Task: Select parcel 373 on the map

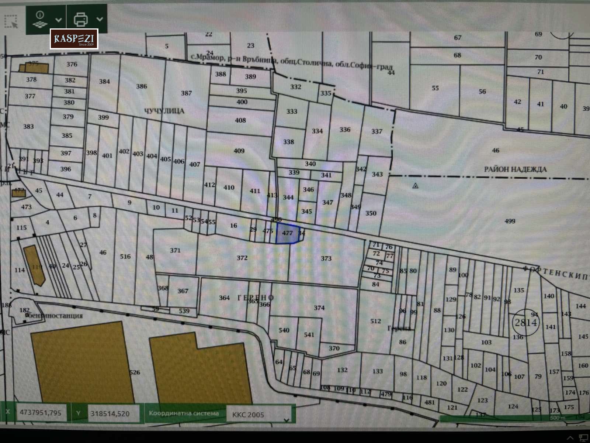Action: coord(326,258)
